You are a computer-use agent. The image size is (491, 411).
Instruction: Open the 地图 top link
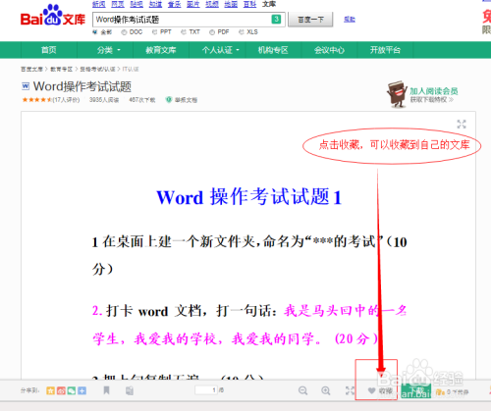tap(231, 4)
